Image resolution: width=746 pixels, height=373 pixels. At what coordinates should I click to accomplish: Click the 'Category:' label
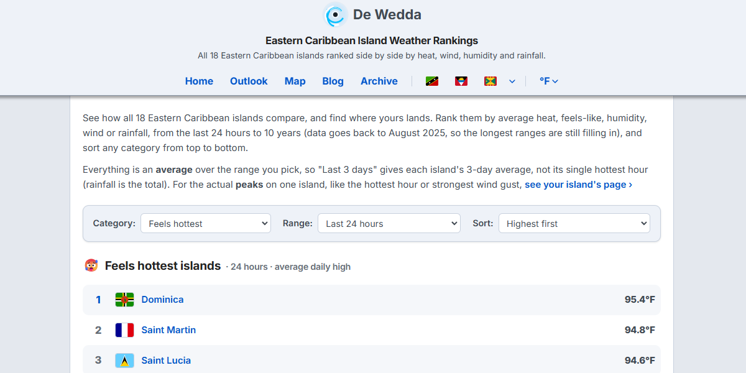click(x=114, y=223)
